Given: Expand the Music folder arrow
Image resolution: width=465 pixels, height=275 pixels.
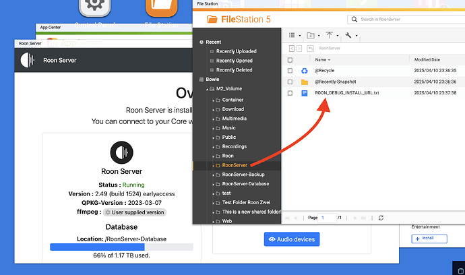Looking at the screenshot, I should (213, 129).
